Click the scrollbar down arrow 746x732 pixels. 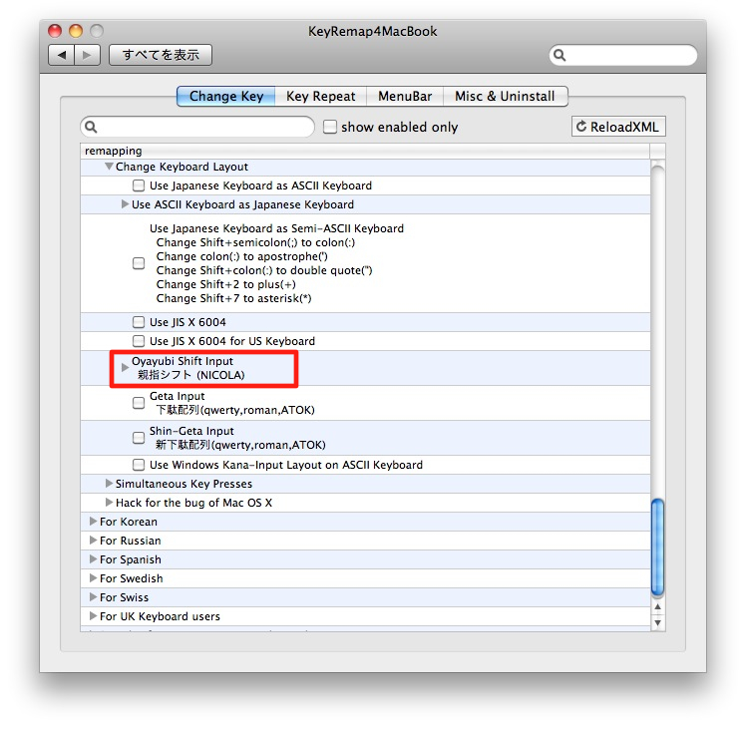click(x=657, y=622)
